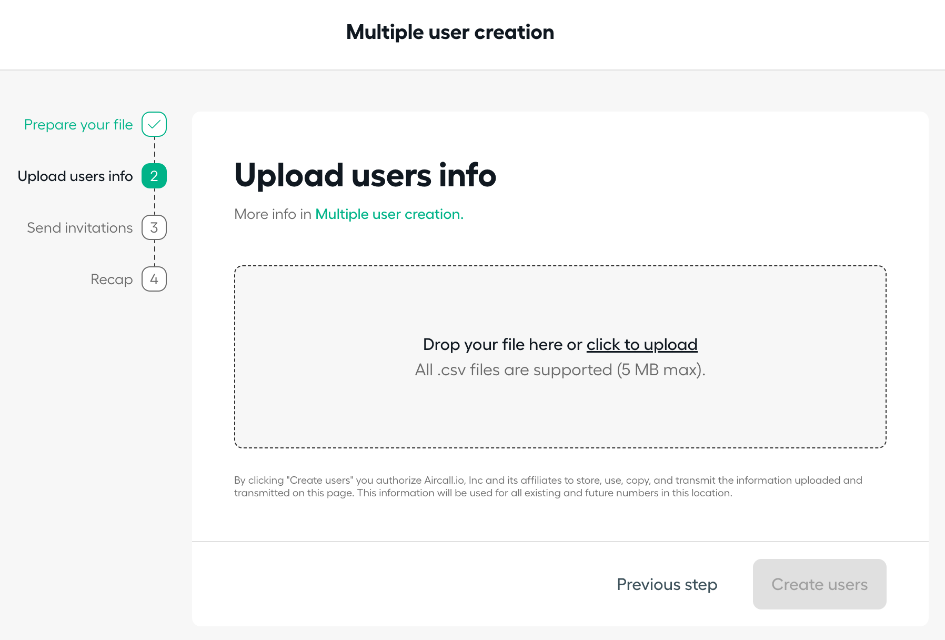
Task: Click the checkmark icon for Prepare your file
Action: pyautogui.click(x=154, y=124)
